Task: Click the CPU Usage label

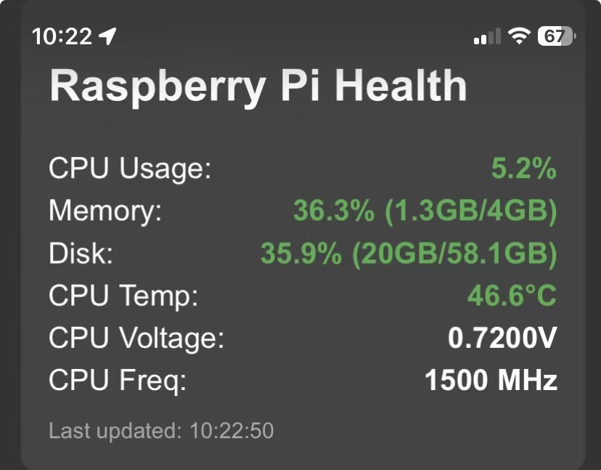Action: coord(130,169)
